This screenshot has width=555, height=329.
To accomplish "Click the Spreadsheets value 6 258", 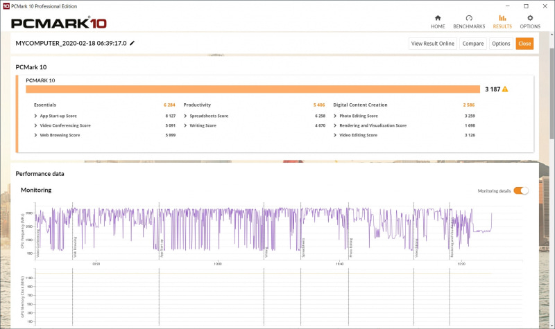I will click(x=320, y=116).
